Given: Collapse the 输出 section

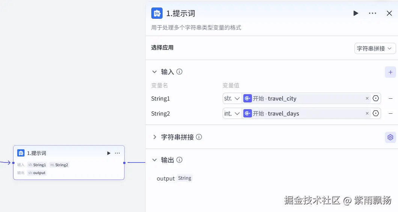Looking at the screenshot, I should [x=154, y=160].
